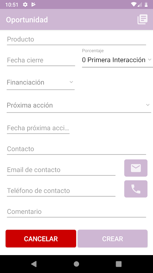
Task: Tap the email envelope icon button
Action: point(136,168)
